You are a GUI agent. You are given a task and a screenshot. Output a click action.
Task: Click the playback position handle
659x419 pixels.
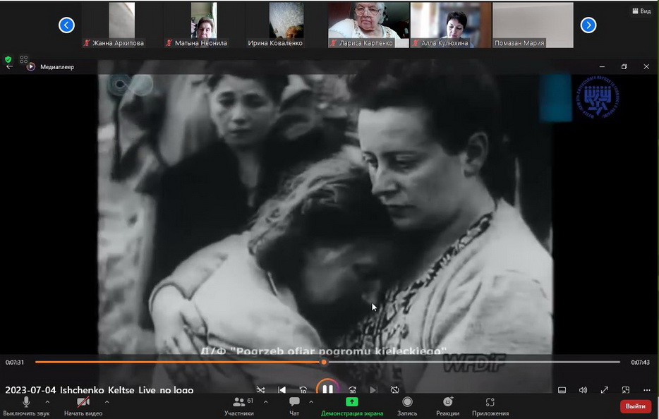pos(324,362)
